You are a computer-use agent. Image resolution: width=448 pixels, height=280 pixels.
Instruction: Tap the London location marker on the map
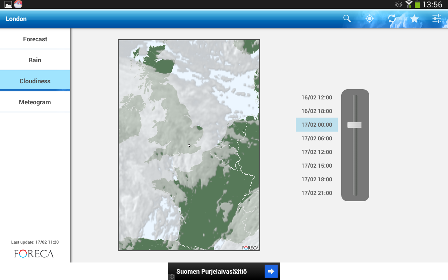(x=189, y=145)
